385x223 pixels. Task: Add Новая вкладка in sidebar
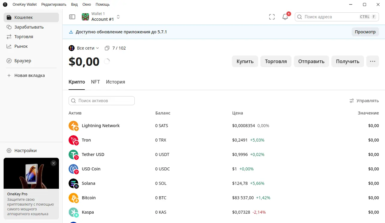click(x=31, y=75)
